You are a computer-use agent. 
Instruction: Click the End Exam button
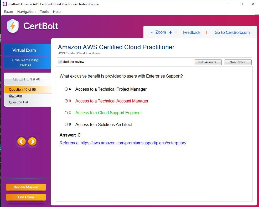[x=26, y=197]
